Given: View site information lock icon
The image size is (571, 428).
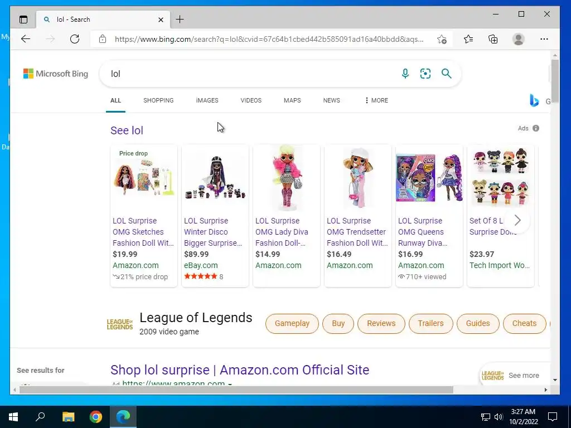Looking at the screenshot, I should click(x=103, y=39).
